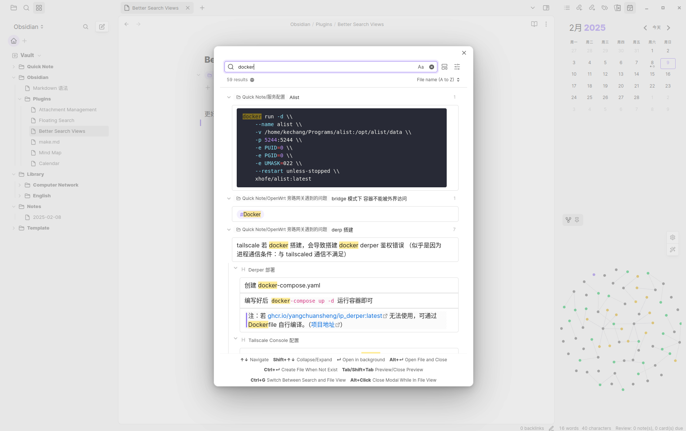Open calendar panel icon in right sidebar
The height and width of the screenshot is (431, 686).
[x=630, y=8]
